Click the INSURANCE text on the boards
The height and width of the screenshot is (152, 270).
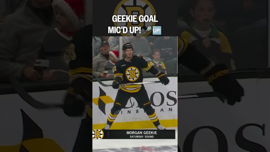146,111
